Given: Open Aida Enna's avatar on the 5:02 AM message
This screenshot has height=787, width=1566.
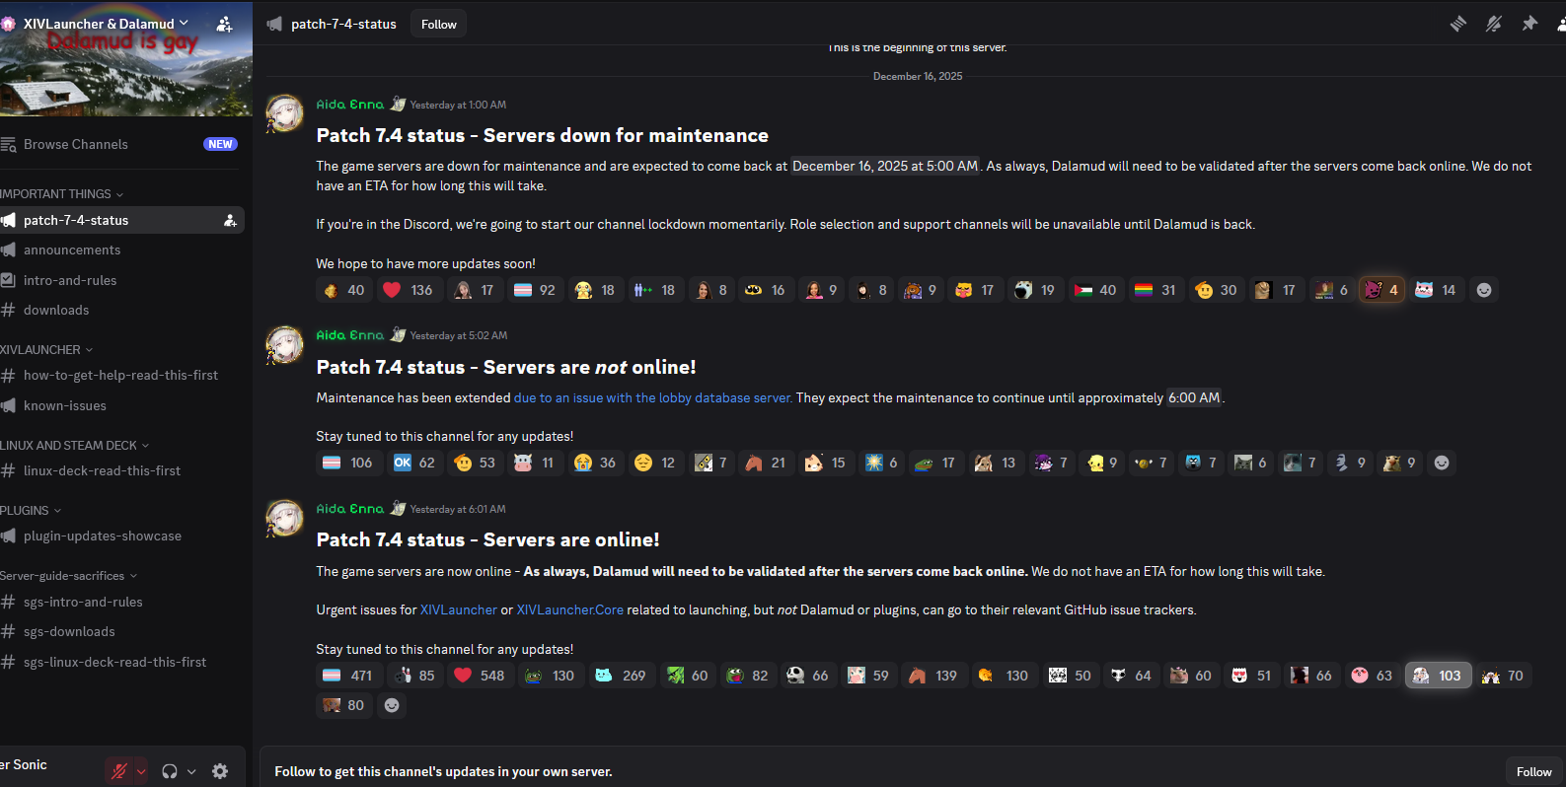Looking at the screenshot, I should click(285, 345).
